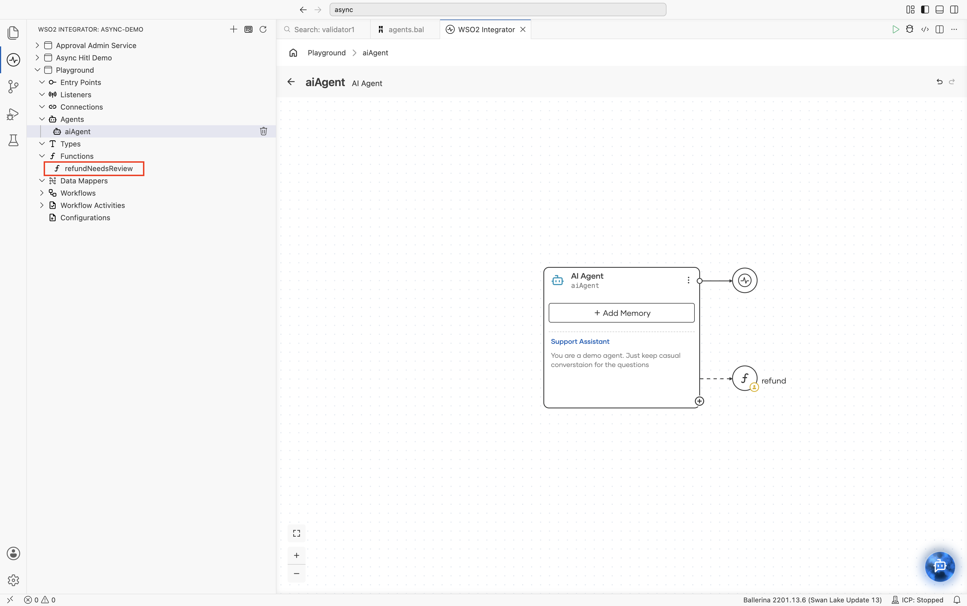Click the plus add icon in sidebar header

(x=233, y=29)
